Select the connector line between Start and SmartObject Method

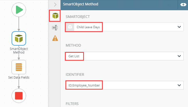[x=19, y=24]
